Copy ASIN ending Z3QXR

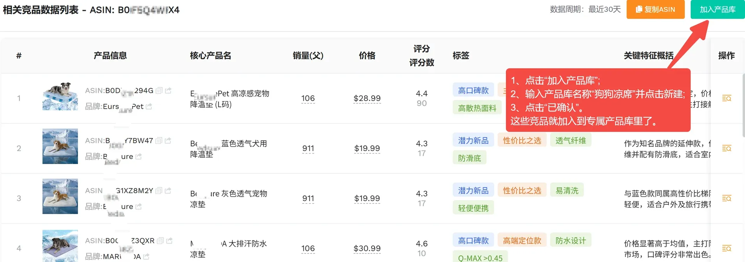160,241
